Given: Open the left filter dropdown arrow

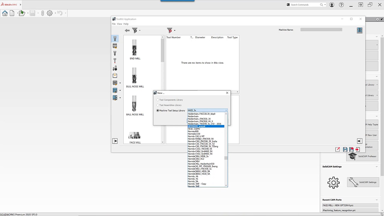Looking at the screenshot, I should (140, 31).
